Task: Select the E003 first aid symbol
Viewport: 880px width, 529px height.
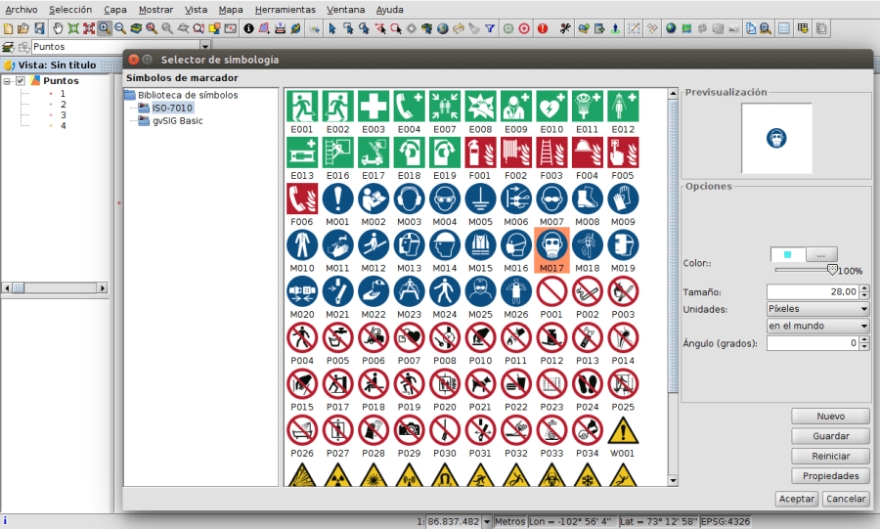Action: [373, 106]
